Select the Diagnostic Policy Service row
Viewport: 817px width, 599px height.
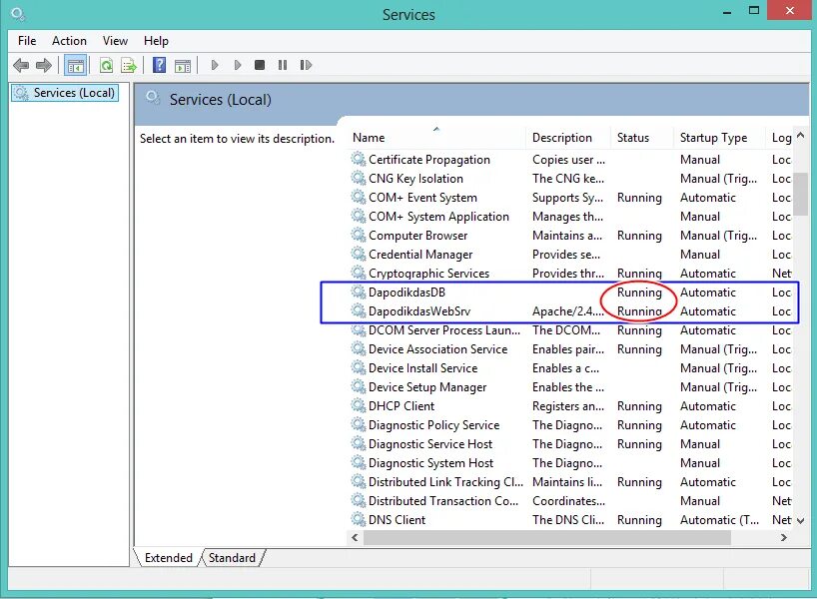[570, 425]
